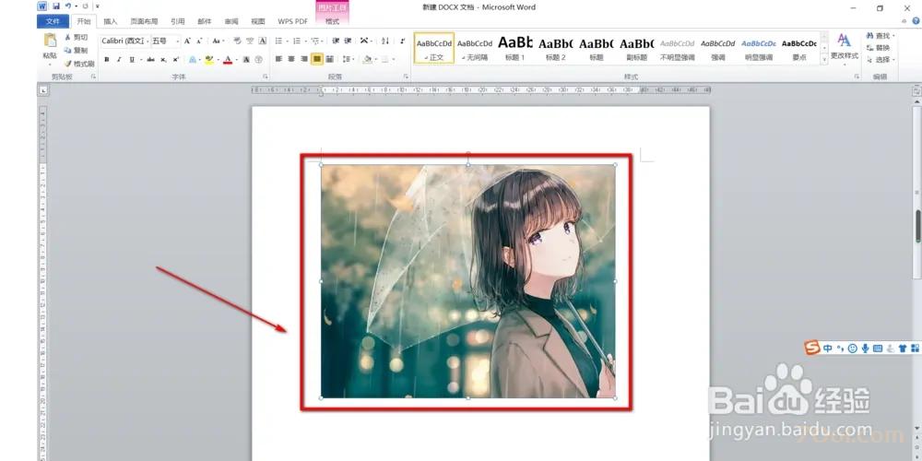Click the Shrink Font icon
Viewport: 922px width, 461px height.
click(x=199, y=41)
